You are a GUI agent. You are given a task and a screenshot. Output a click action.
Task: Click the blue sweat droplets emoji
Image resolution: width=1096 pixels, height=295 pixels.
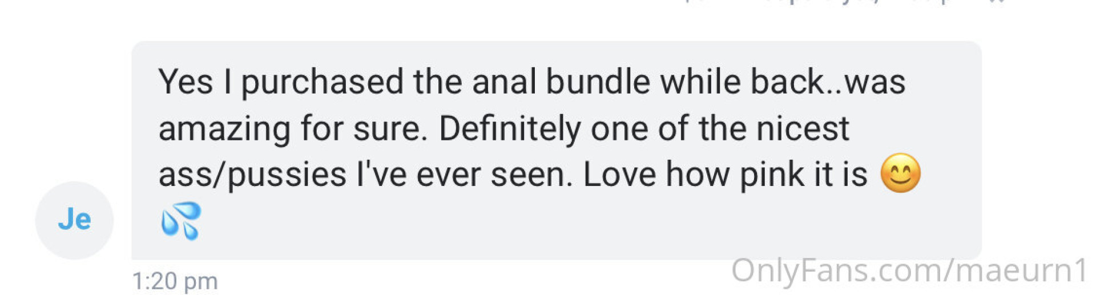(181, 221)
